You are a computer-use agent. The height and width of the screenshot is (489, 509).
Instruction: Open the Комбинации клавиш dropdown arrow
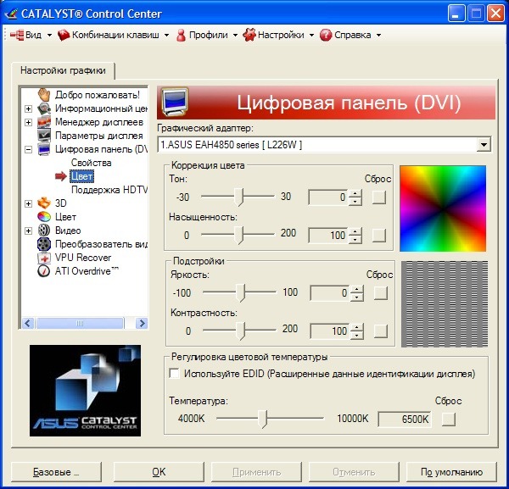[166, 35]
